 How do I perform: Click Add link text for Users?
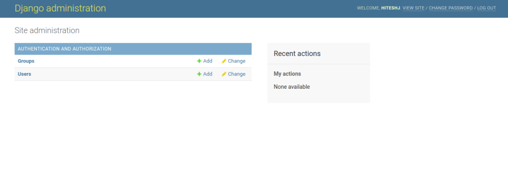[x=208, y=74]
